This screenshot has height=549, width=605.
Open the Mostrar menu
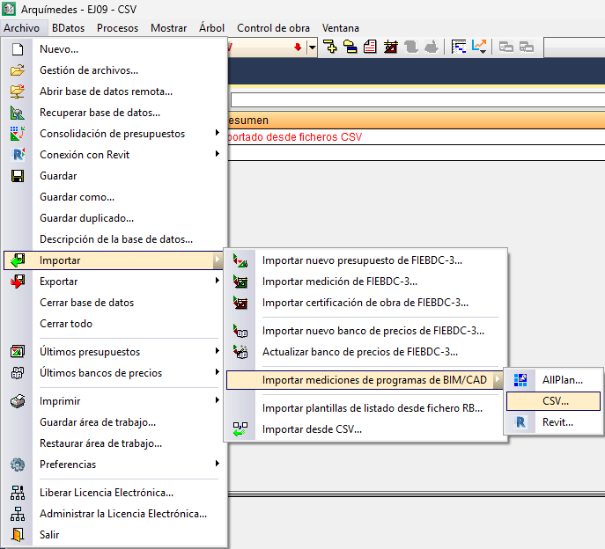(x=168, y=28)
